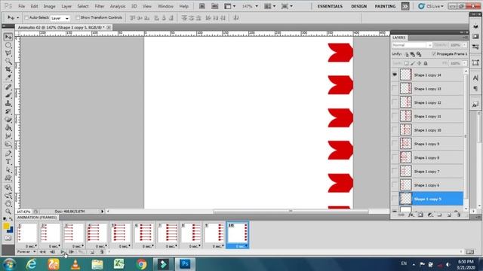The image size is (483, 271).
Task: Click the Add layer mask icon
Action: pos(420,215)
